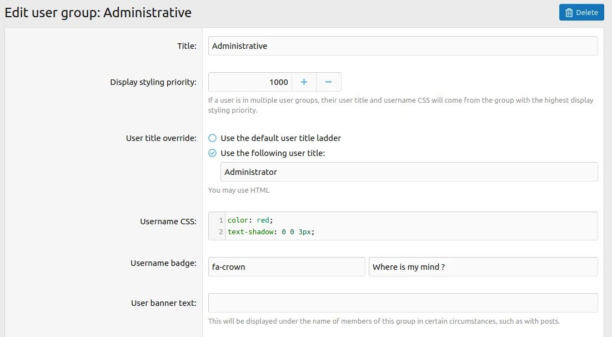Click the 'Display styling priority:' label
The image size is (612, 337).
tap(153, 82)
